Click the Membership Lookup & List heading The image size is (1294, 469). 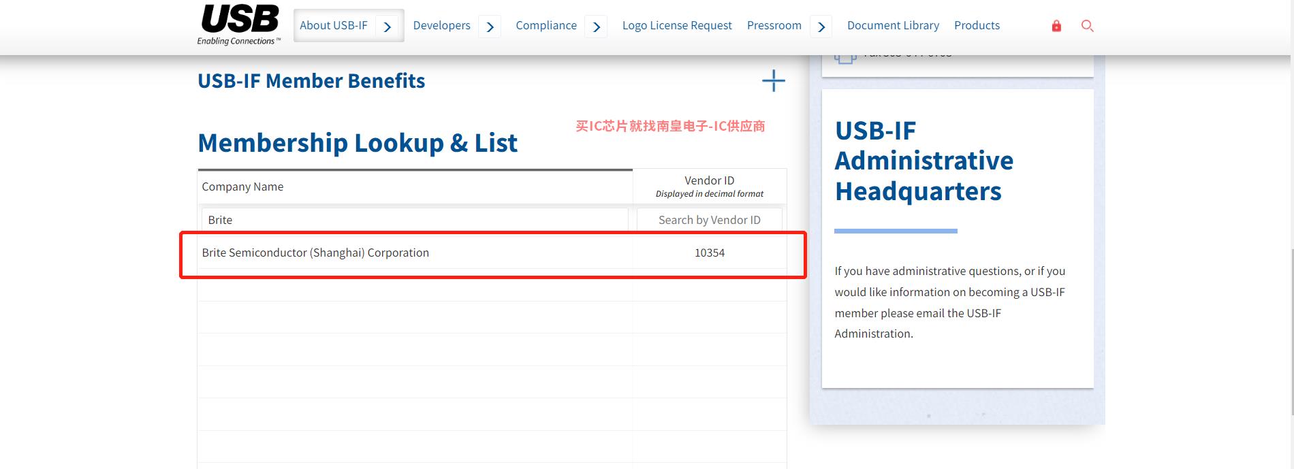(358, 143)
